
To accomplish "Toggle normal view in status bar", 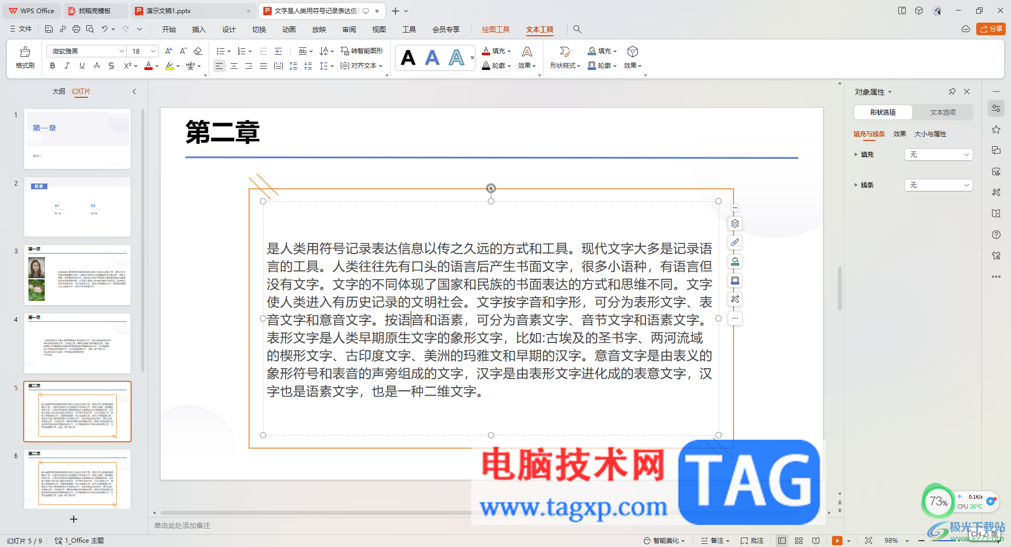I will tap(782, 541).
